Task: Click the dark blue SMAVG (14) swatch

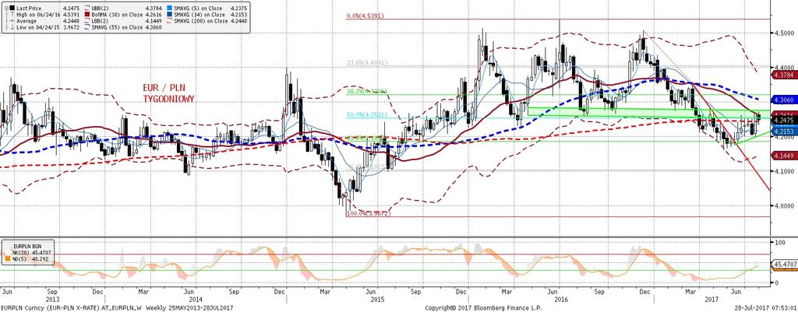Action: [x=169, y=15]
